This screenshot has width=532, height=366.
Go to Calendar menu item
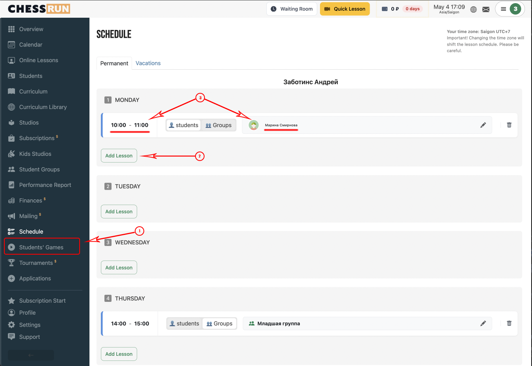31,45
